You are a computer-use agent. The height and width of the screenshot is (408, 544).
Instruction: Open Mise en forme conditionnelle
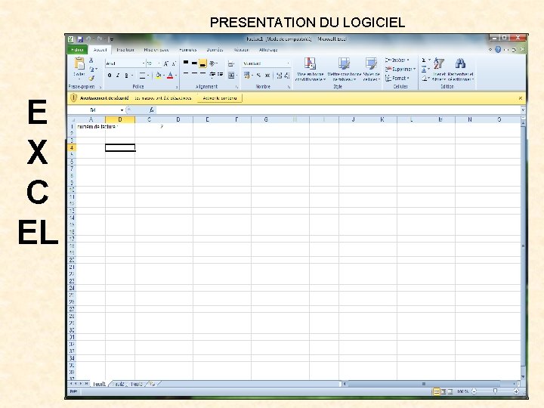311,70
